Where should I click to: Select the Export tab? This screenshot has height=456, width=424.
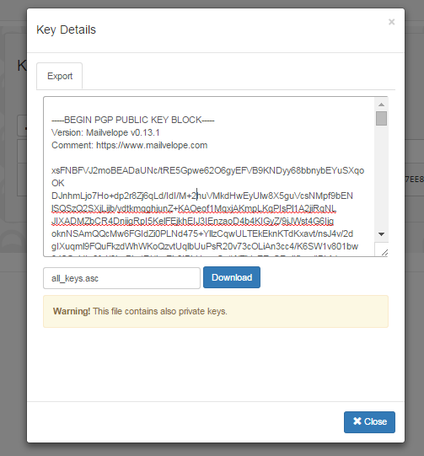coord(60,76)
